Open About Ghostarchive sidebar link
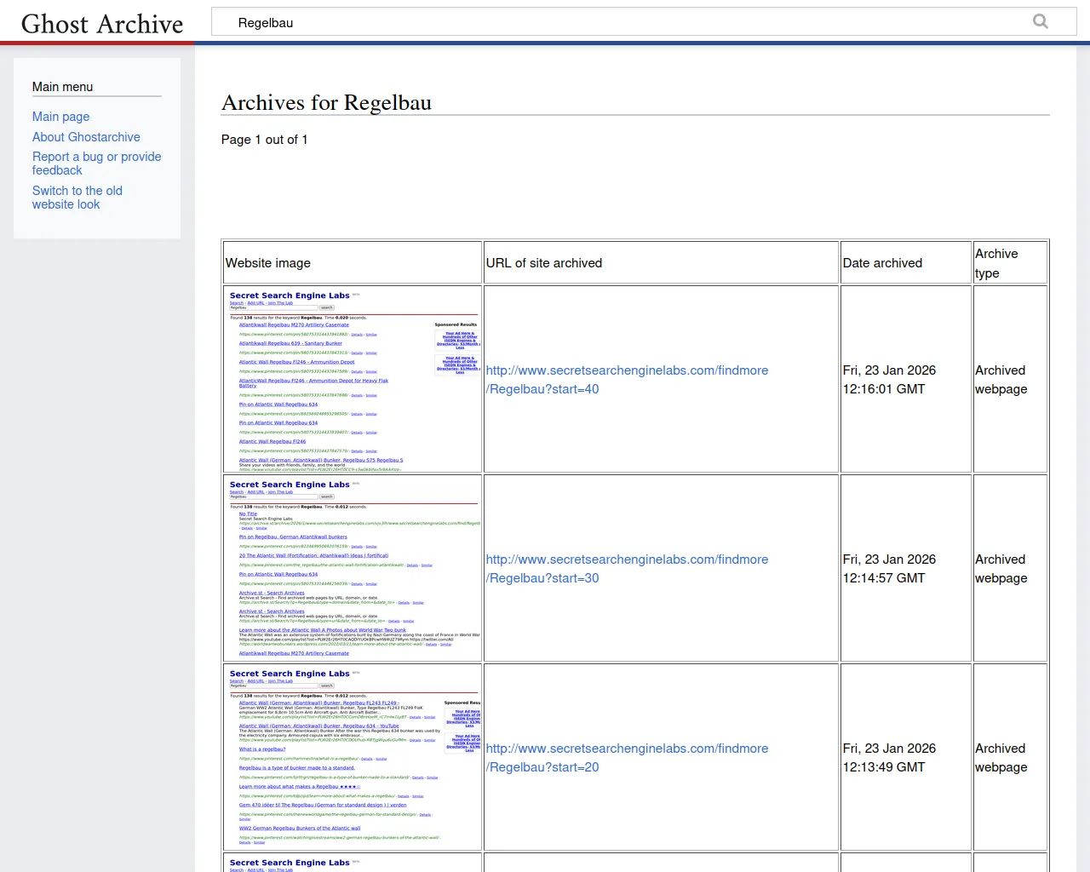1090x872 pixels. click(x=86, y=137)
